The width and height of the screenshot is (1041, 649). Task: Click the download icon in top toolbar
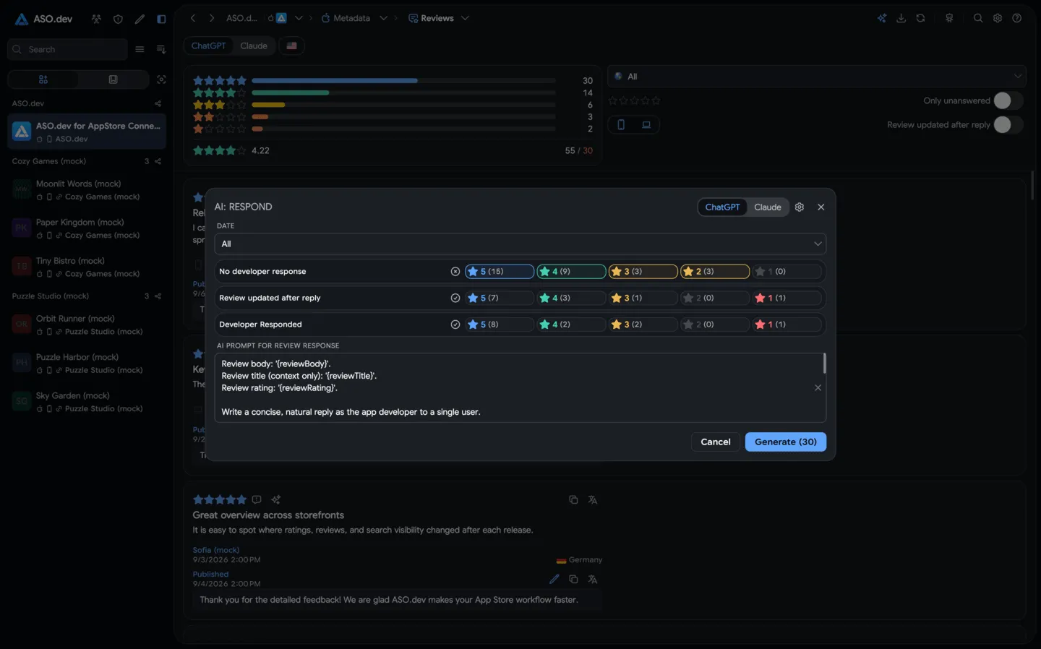(x=901, y=18)
